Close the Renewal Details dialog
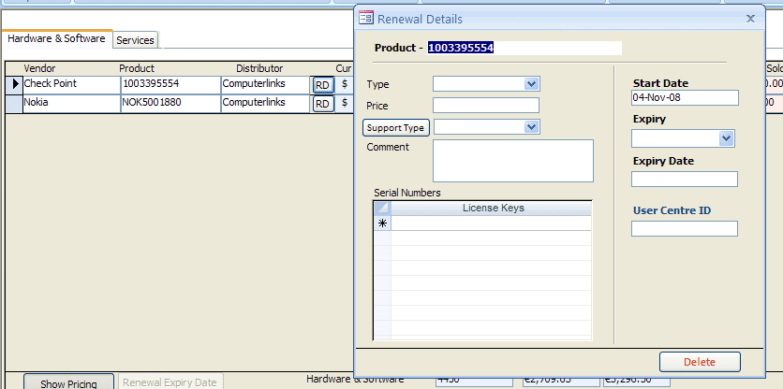 point(750,19)
